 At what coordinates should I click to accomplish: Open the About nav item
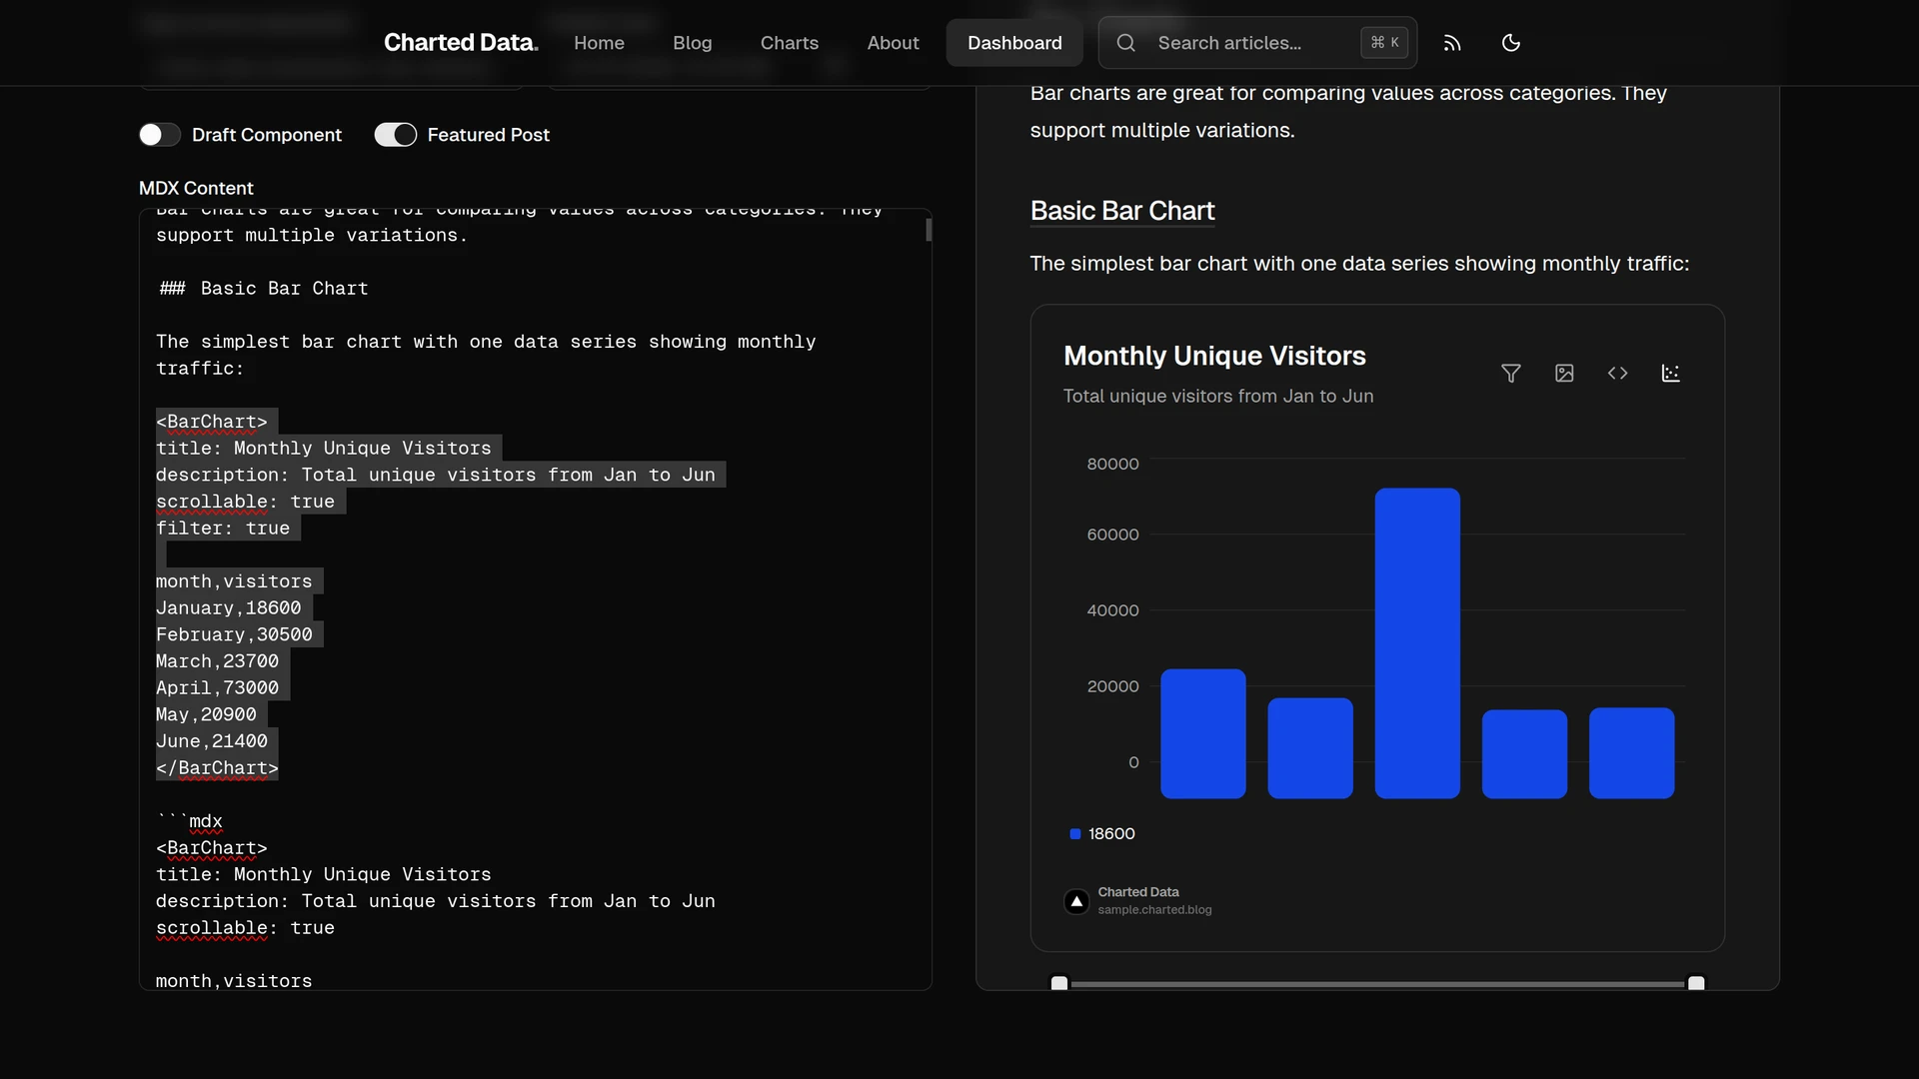point(893,43)
